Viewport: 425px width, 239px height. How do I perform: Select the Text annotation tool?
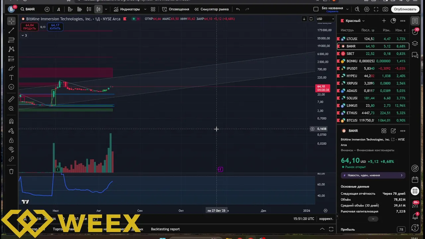click(11, 77)
